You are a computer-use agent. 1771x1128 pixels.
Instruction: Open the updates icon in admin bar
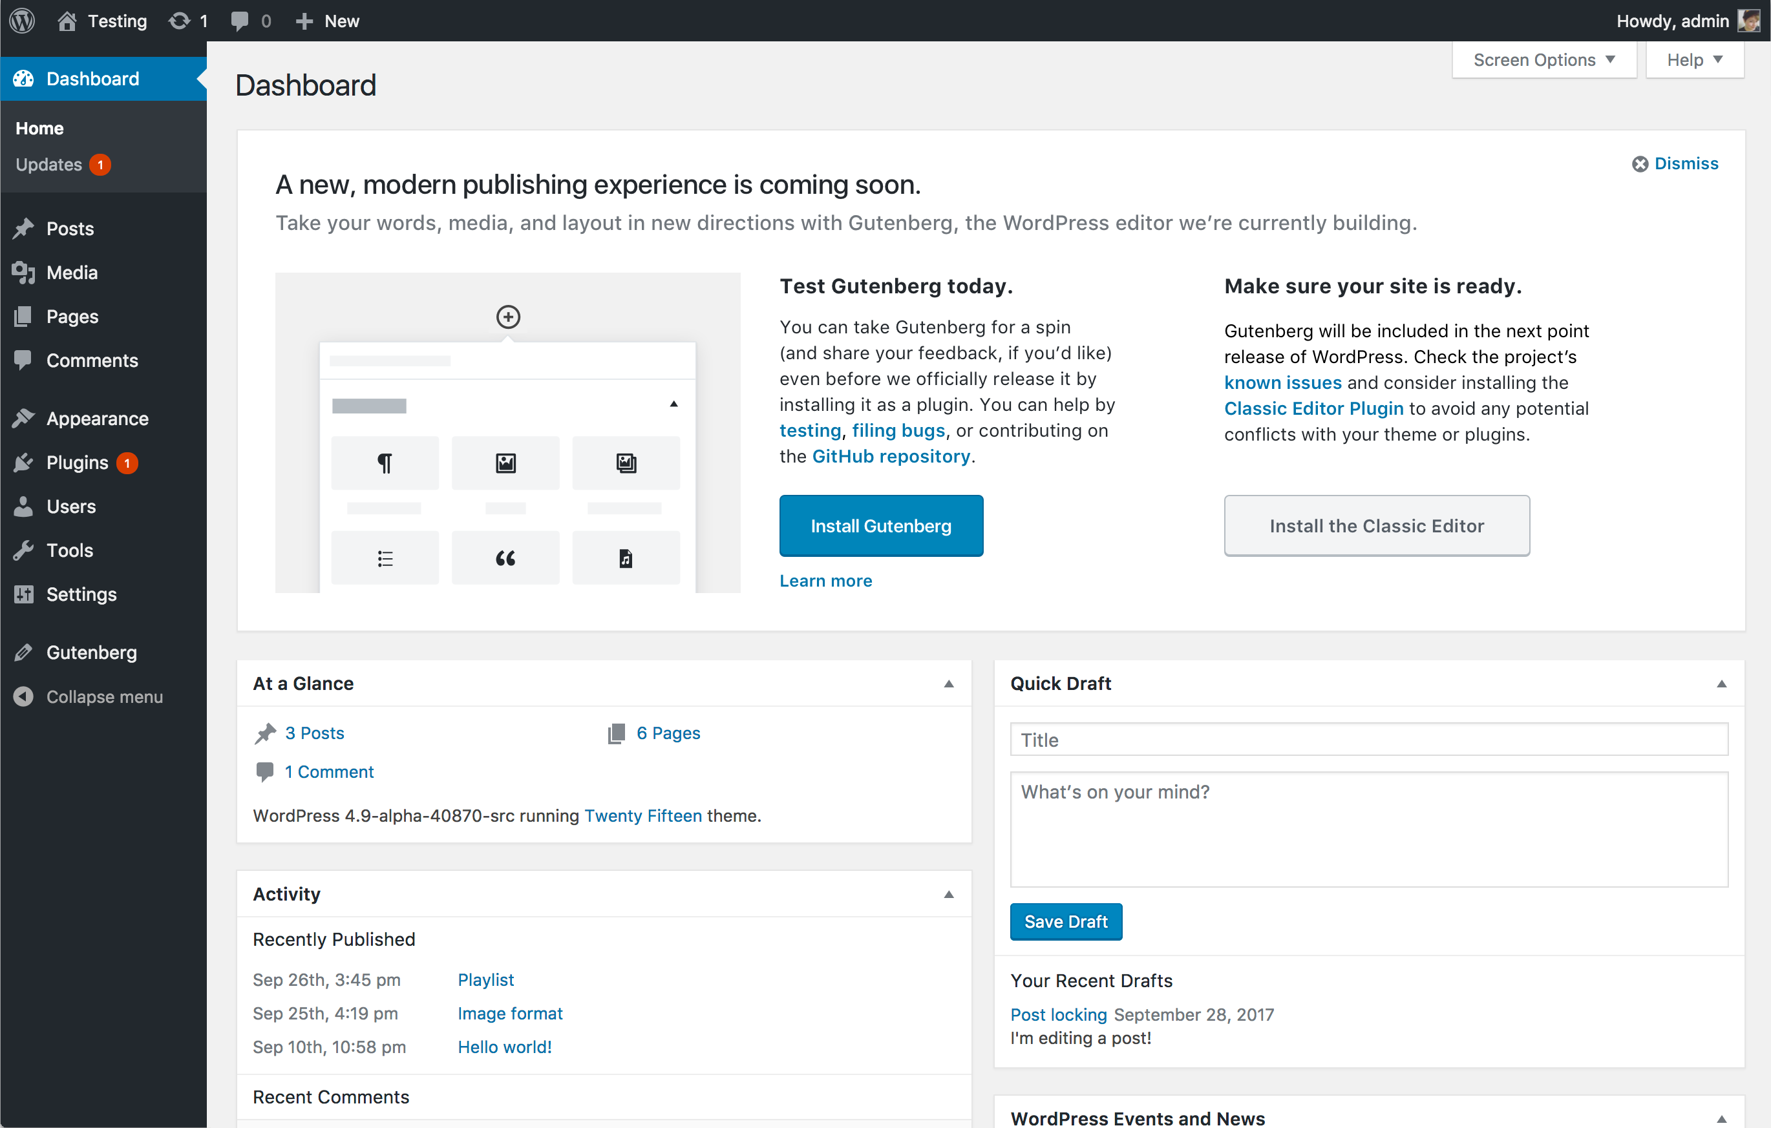click(180, 21)
